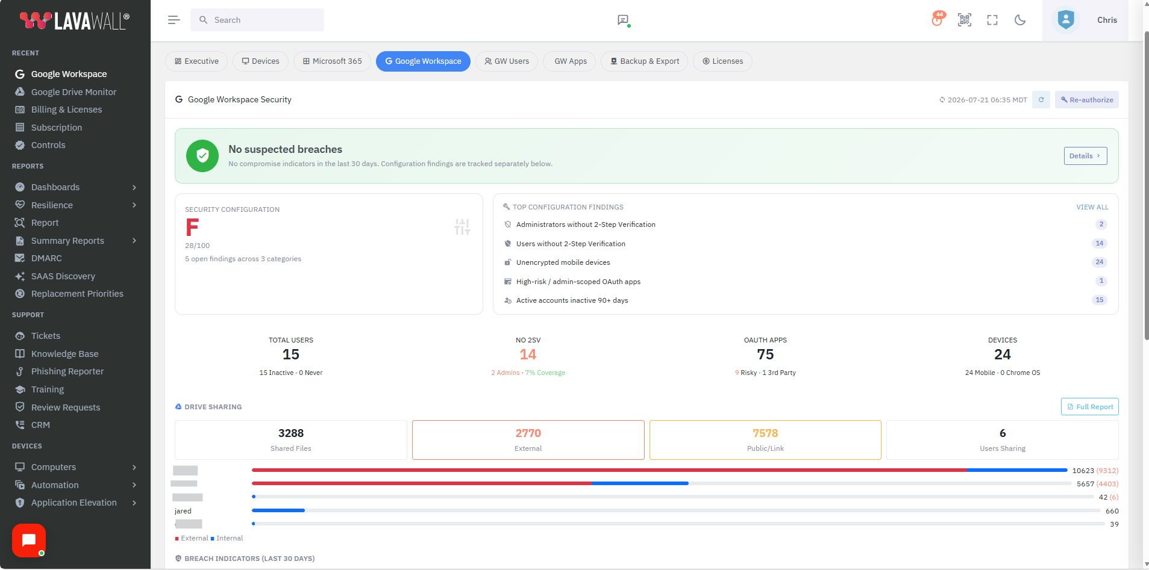
Task: Open Billing & Licenses sidebar item
Action: tap(66, 110)
